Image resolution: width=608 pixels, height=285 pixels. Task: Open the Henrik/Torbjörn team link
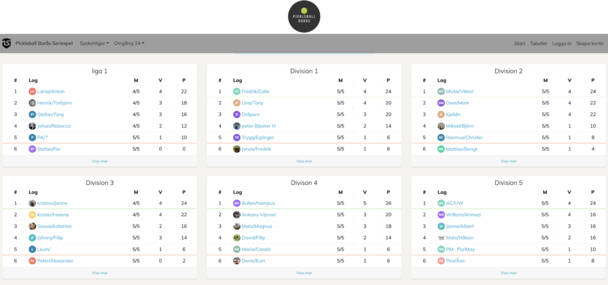click(54, 103)
